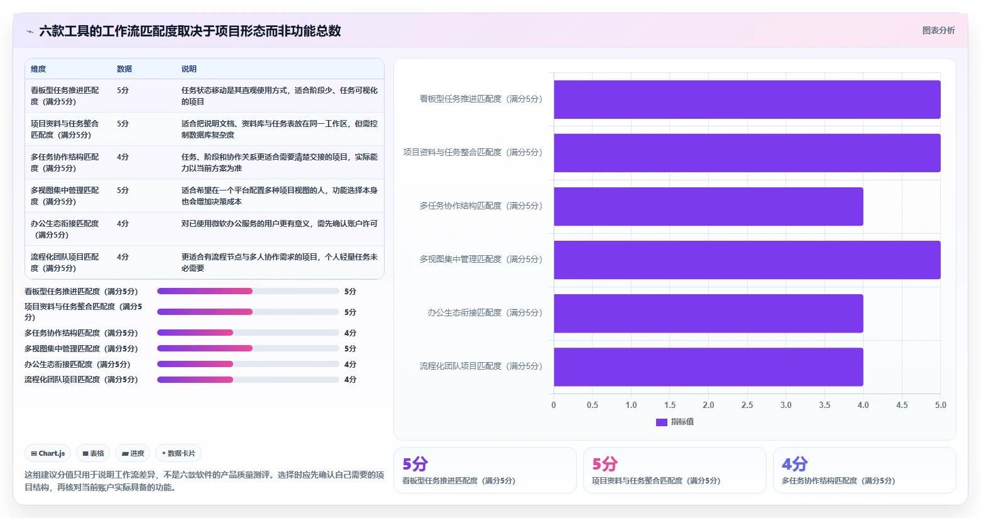Click the chart bar for 办公生态衔接匹配度
This screenshot has height=518, width=981.
708,313
